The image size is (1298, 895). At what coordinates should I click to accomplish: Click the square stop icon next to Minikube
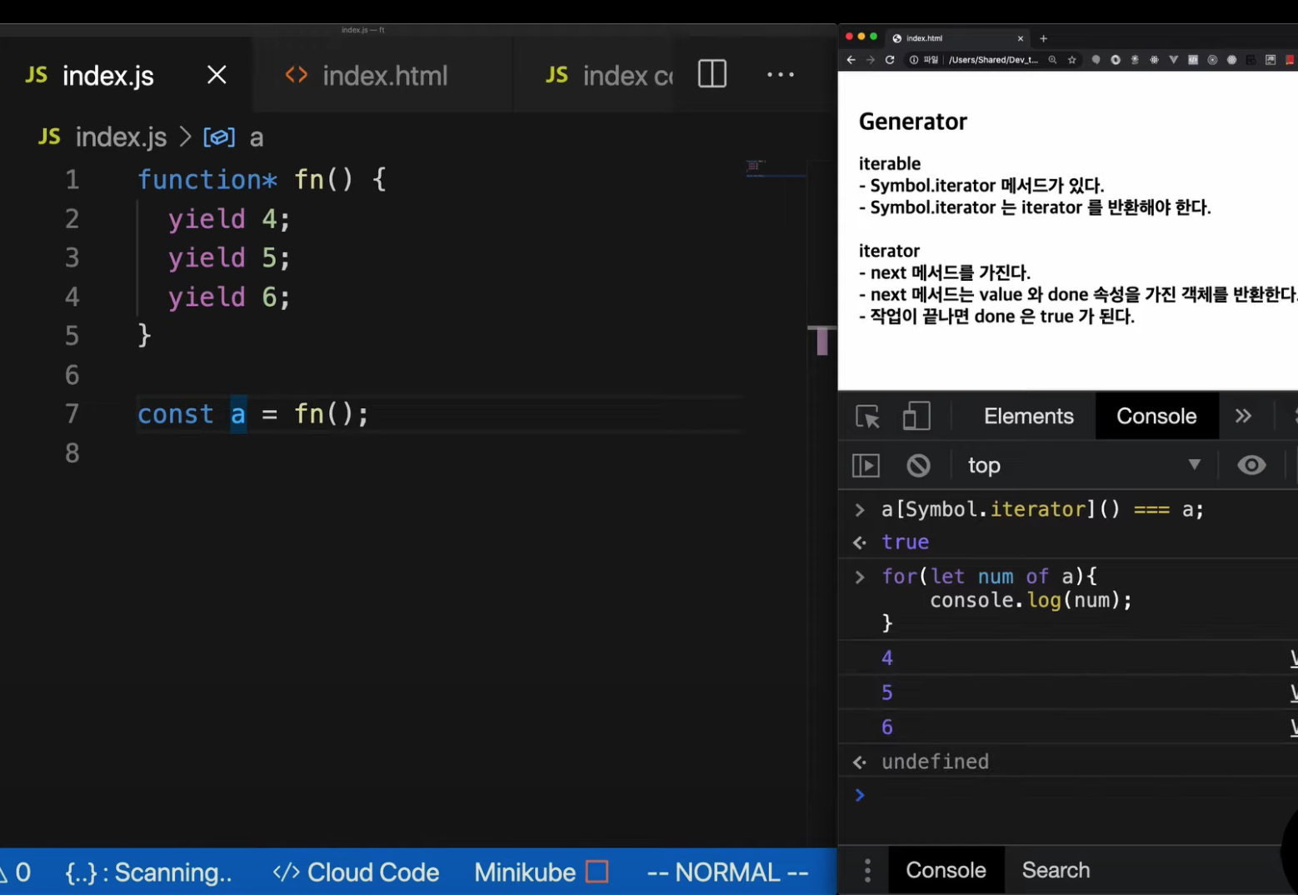597,872
